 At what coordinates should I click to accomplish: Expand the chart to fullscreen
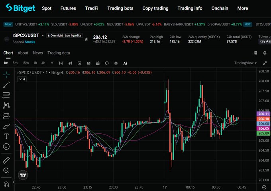265,63
